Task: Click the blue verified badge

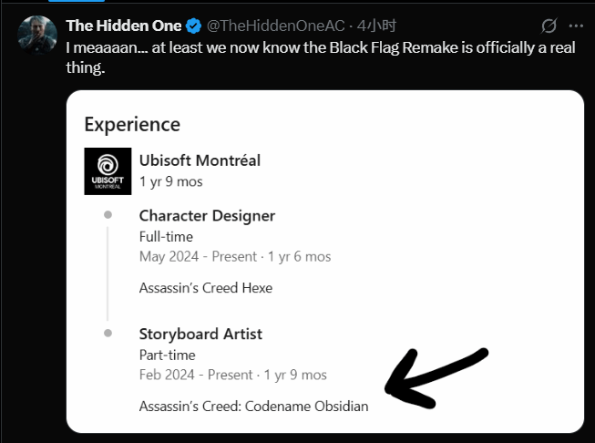Action: click(x=196, y=26)
